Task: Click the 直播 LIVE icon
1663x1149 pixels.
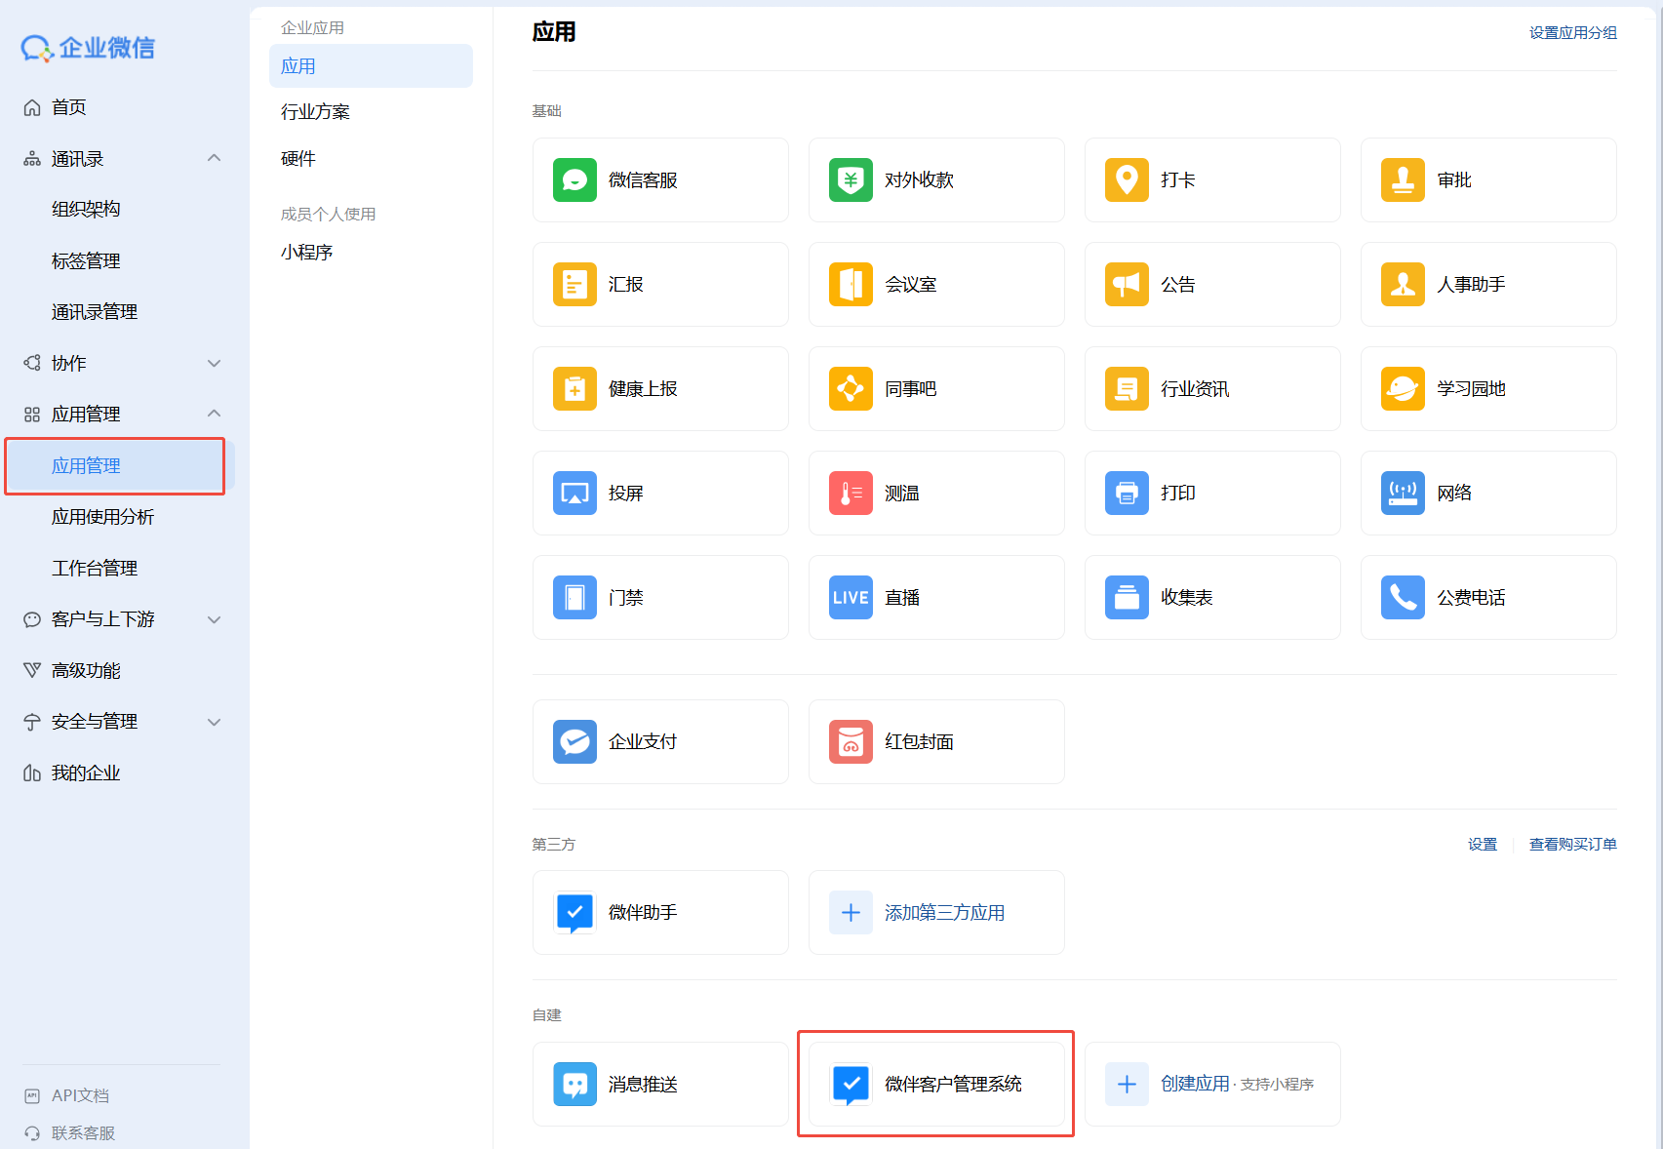Action: point(851,598)
